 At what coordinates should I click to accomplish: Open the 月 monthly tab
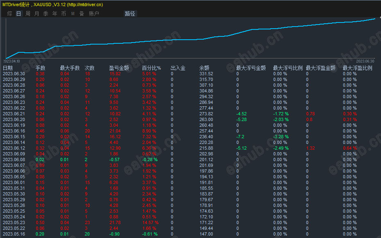[x=37, y=13]
